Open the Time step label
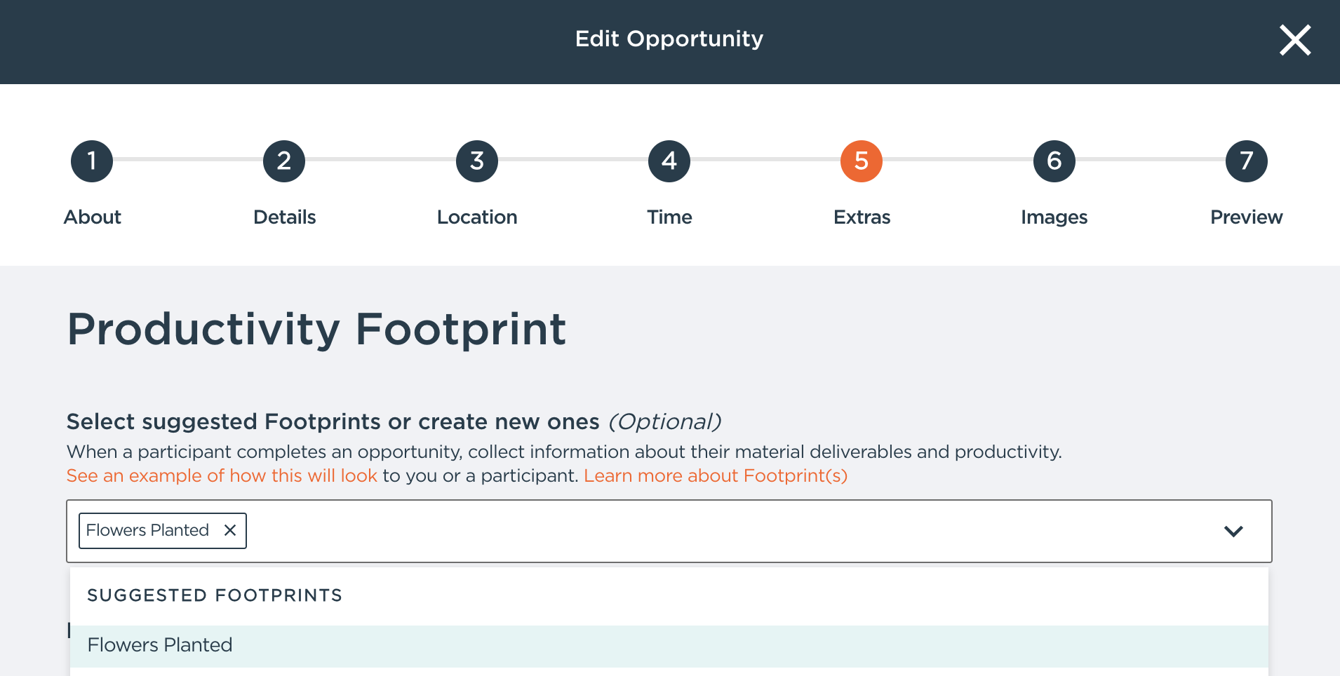Screen dimensions: 1340x676 pos(669,217)
